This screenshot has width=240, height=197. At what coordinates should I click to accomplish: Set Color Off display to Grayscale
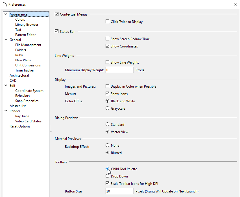click(107, 108)
